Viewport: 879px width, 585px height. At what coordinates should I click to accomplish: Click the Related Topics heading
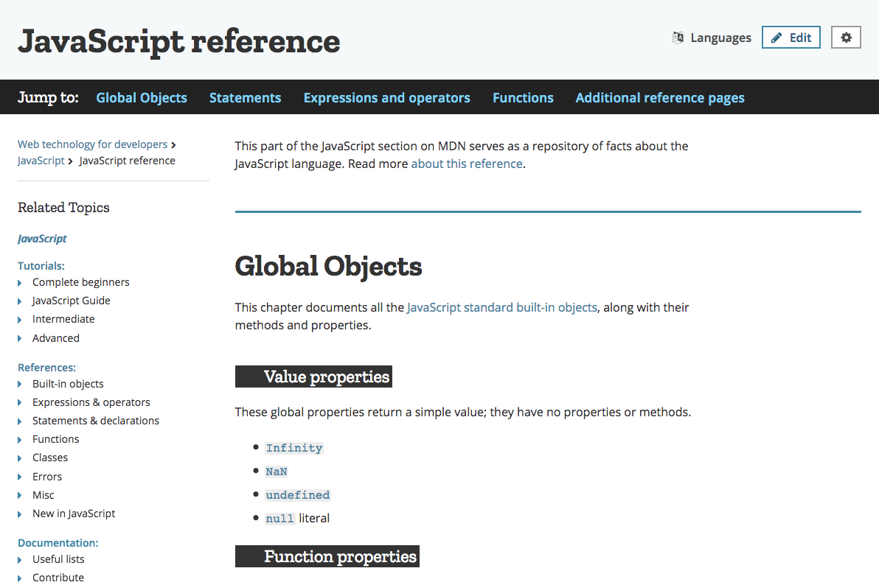(x=63, y=208)
